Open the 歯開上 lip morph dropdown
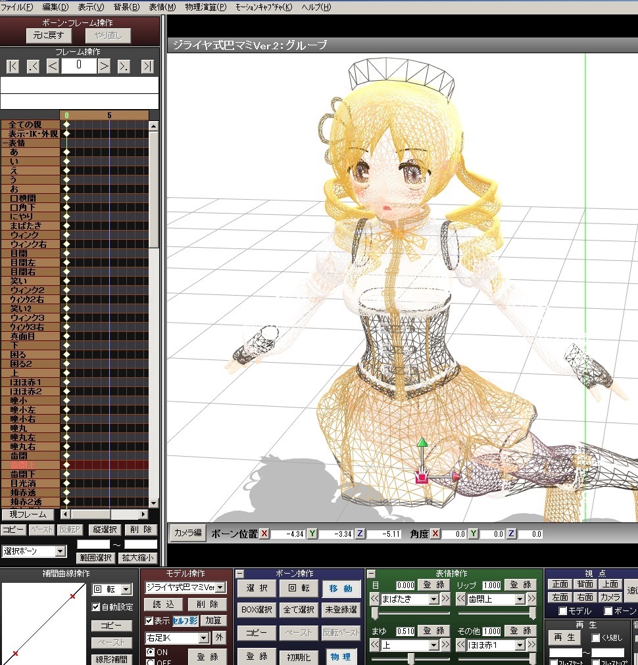This screenshot has width=638, height=665. click(x=520, y=599)
